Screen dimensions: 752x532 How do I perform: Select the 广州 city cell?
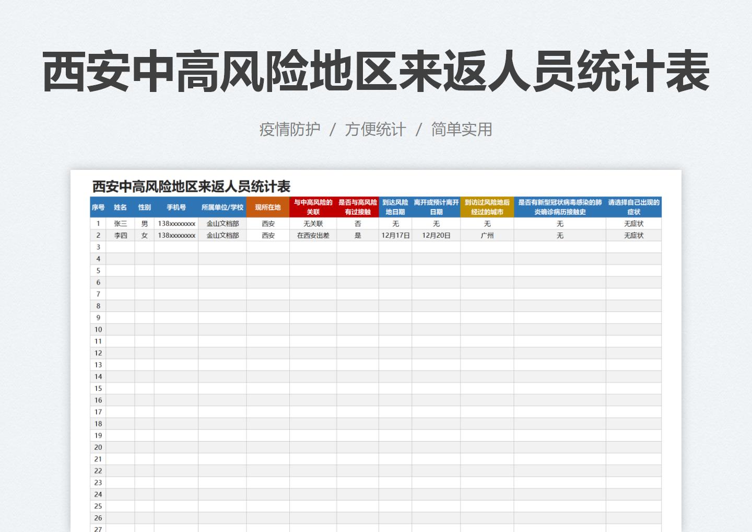pos(487,235)
